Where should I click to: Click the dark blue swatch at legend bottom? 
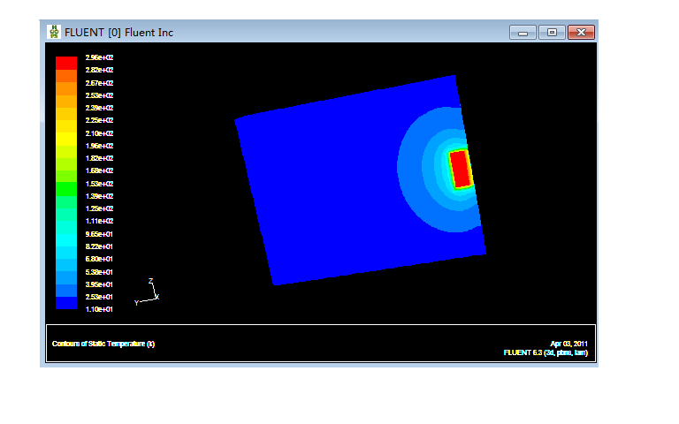[x=66, y=303]
